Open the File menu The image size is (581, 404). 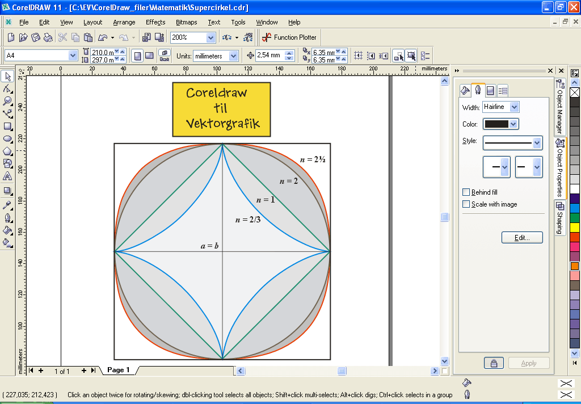(24, 22)
